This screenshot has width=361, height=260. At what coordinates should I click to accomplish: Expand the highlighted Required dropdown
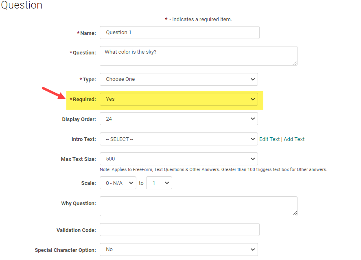[179, 99]
